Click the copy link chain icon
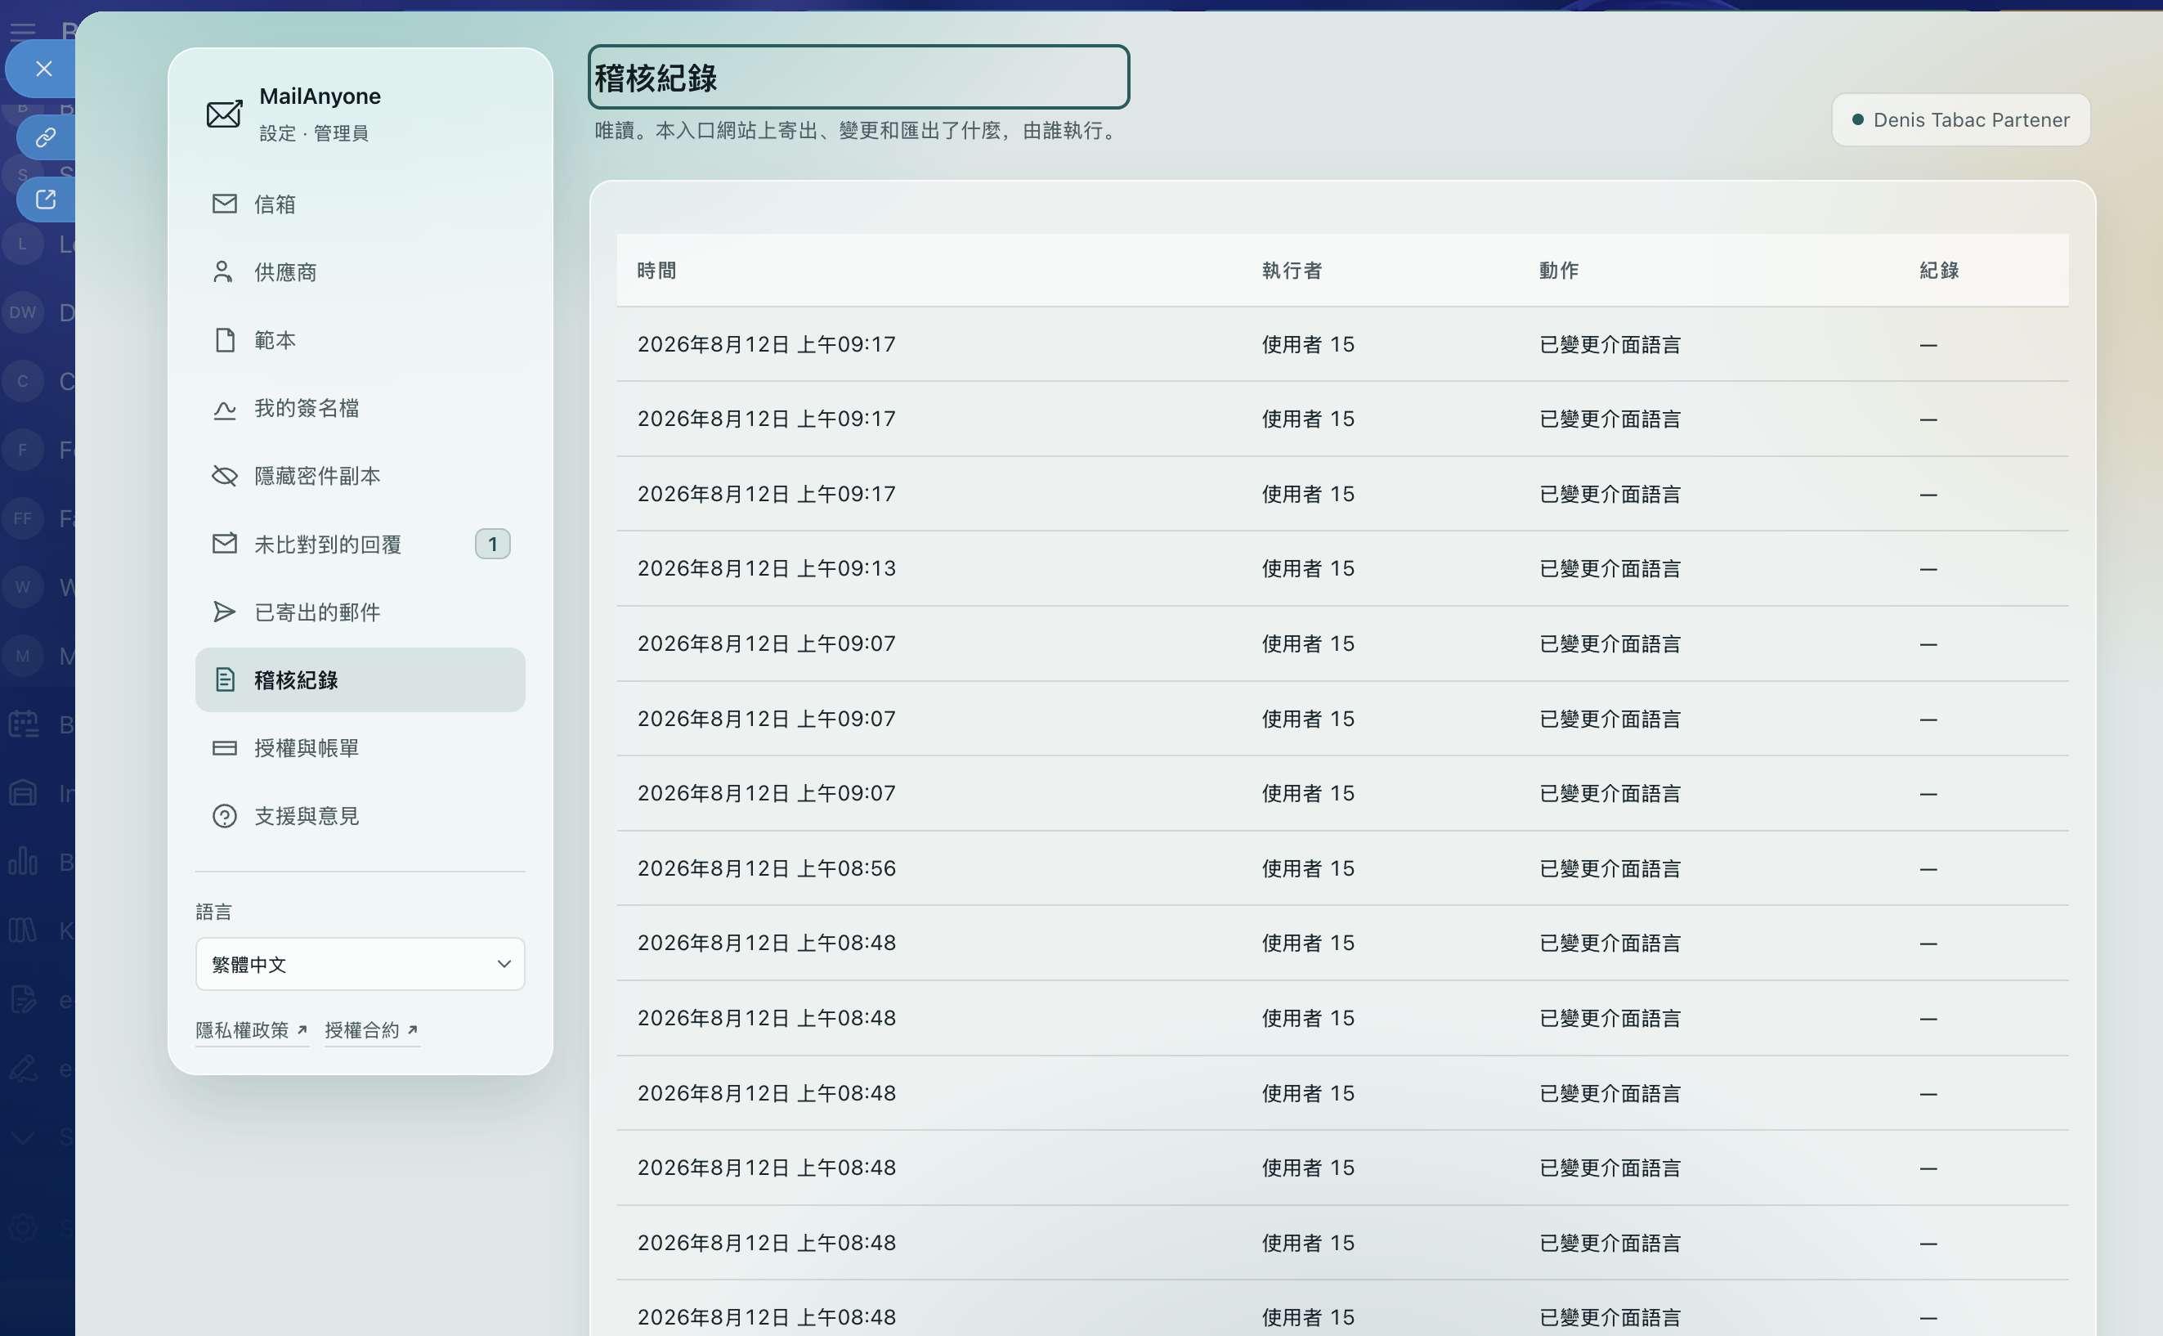Screen dimensions: 2163x1336 [x=46, y=137]
